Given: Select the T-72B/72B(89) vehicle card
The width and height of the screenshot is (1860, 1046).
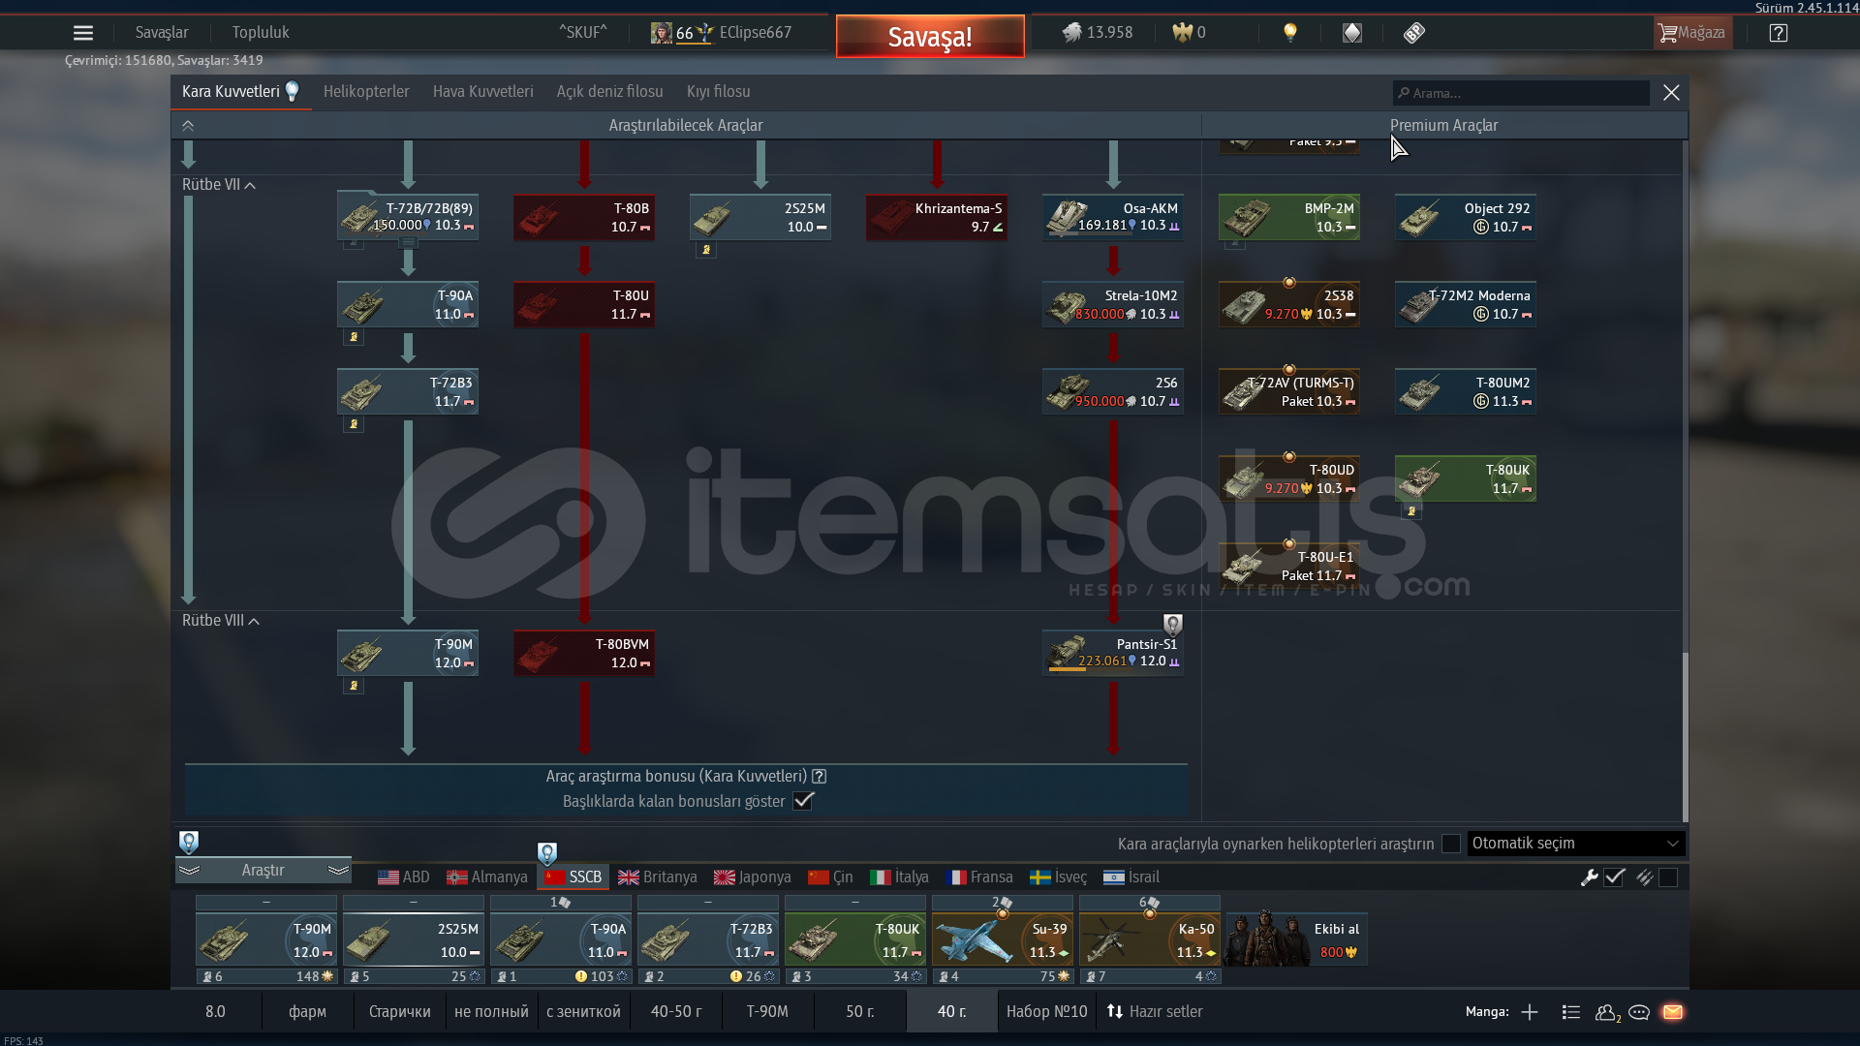Looking at the screenshot, I should pos(408,216).
